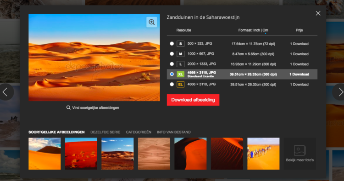Go to previous image with left arrow
The image size is (344, 181).
(x=6, y=92)
